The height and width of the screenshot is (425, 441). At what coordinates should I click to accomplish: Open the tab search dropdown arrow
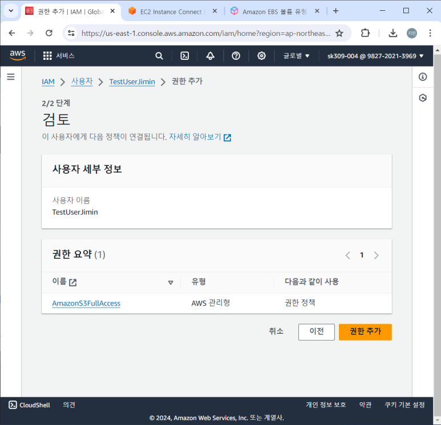click(11, 11)
